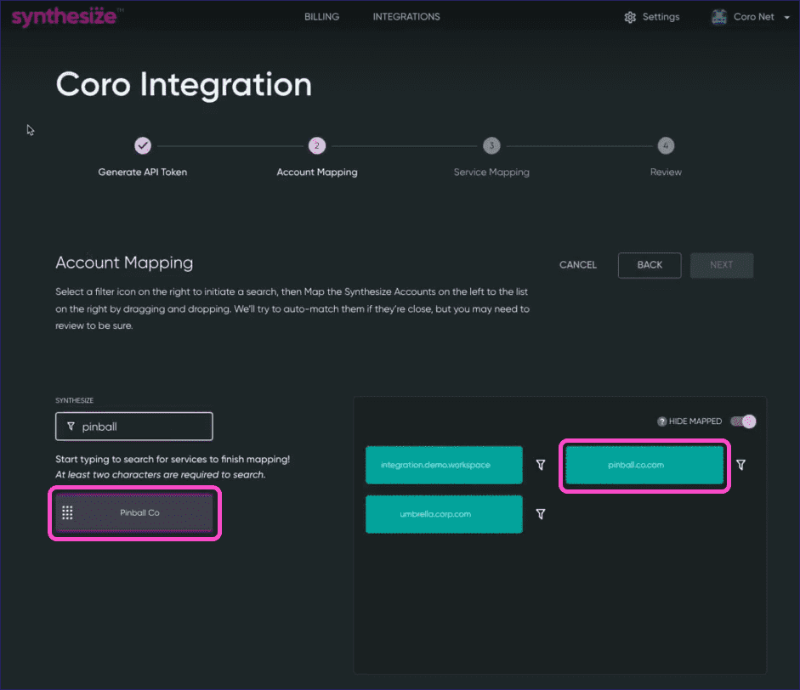The width and height of the screenshot is (800, 690).
Task: Click the NEXT button
Action: [722, 265]
